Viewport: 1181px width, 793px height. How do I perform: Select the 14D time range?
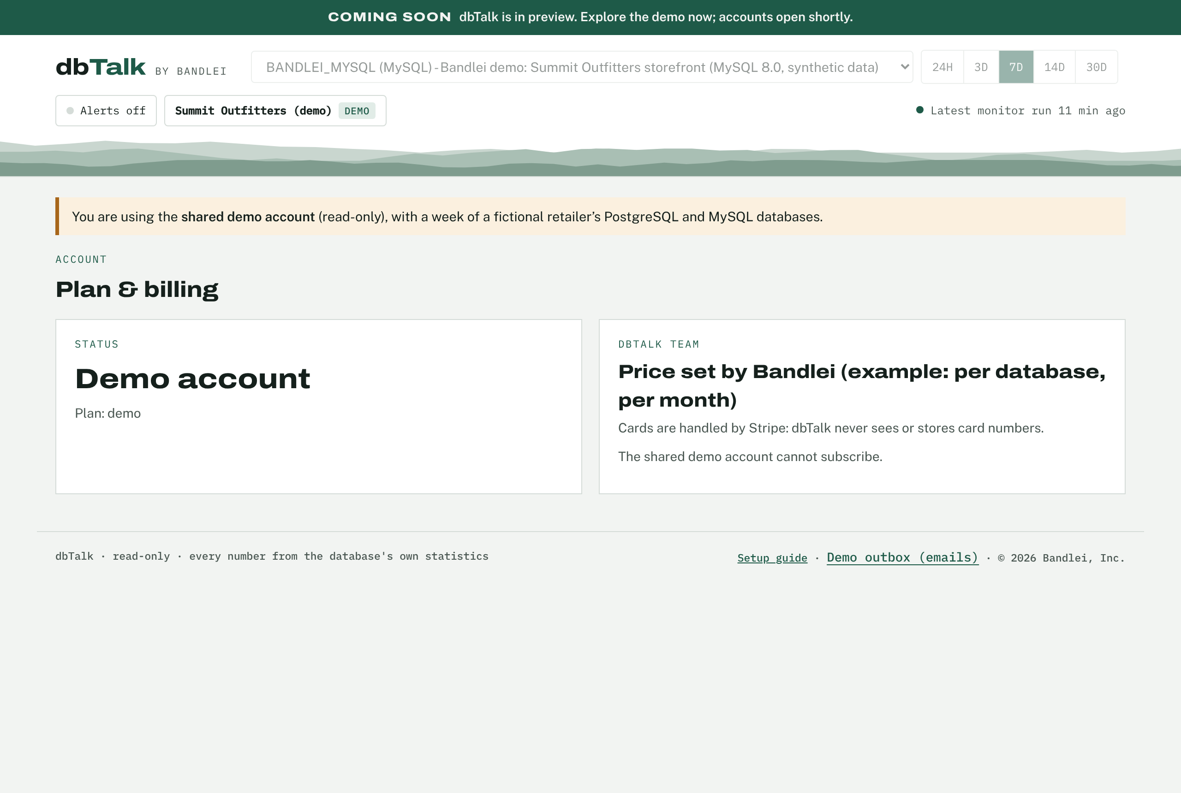pyautogui.click(x=1055, y=67)
